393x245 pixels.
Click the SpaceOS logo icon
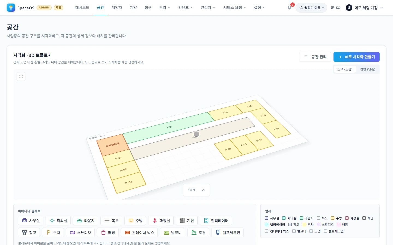tap(11, 8)
